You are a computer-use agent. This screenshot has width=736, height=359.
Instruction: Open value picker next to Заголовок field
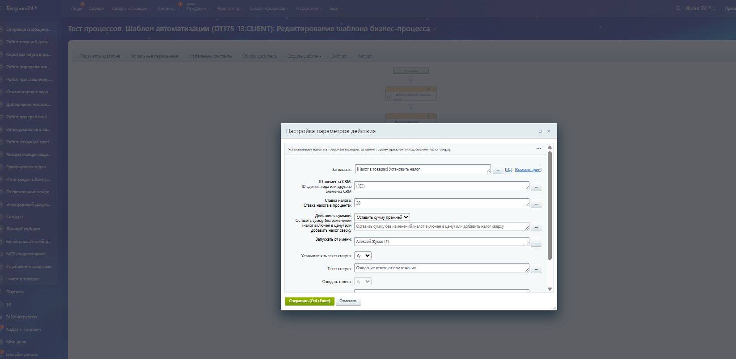point(498,170)
